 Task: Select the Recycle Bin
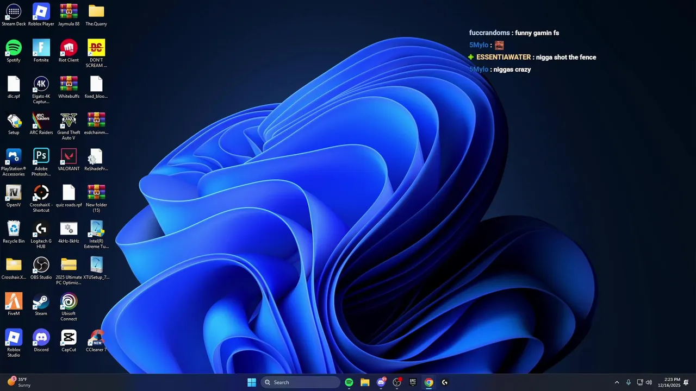[14, 232]
